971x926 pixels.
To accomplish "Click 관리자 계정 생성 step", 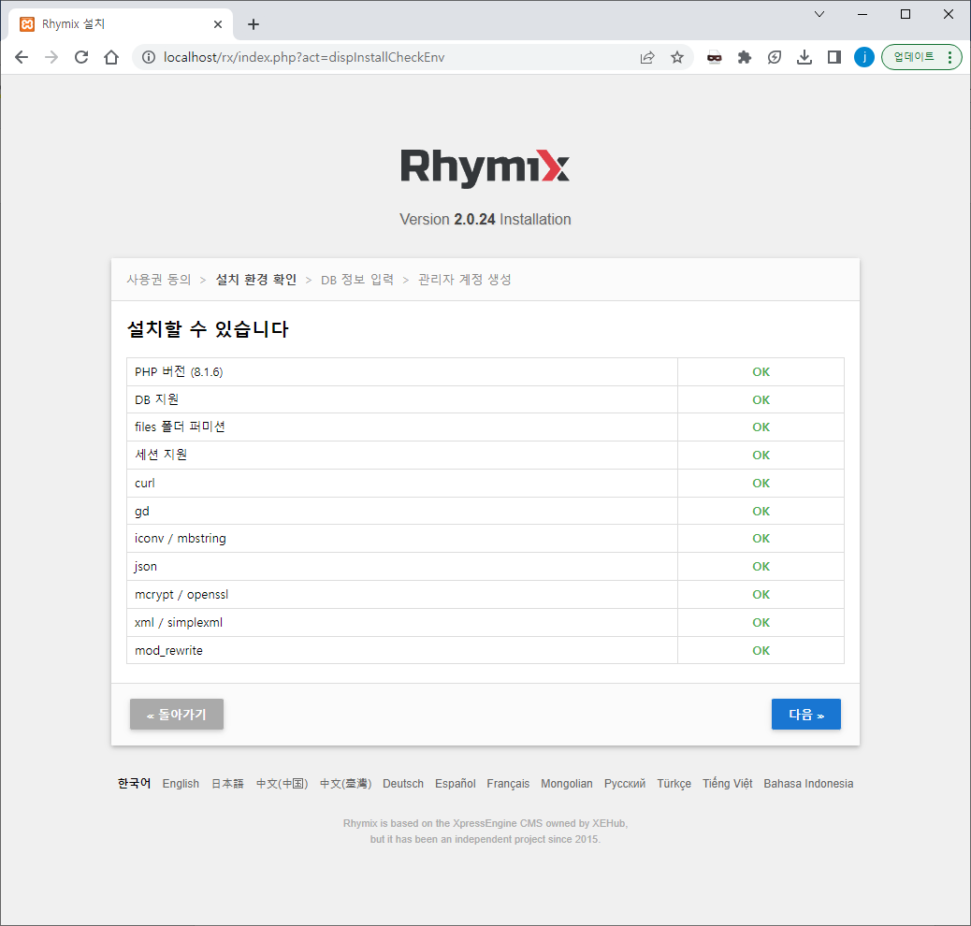I will point(464,280).
